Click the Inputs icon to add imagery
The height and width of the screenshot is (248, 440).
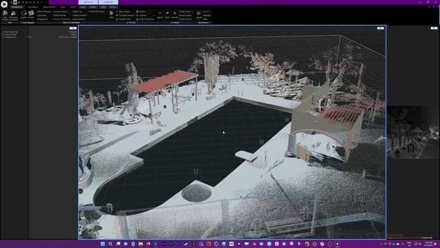(x=23, y=14)
